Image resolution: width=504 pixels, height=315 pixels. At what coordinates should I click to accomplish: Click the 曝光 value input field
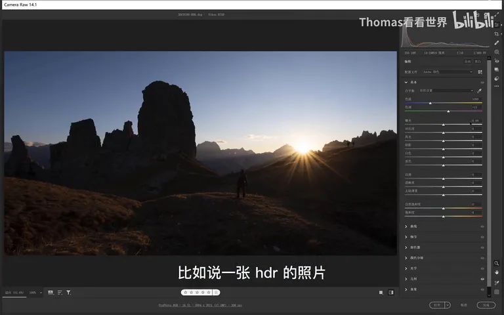476,121
